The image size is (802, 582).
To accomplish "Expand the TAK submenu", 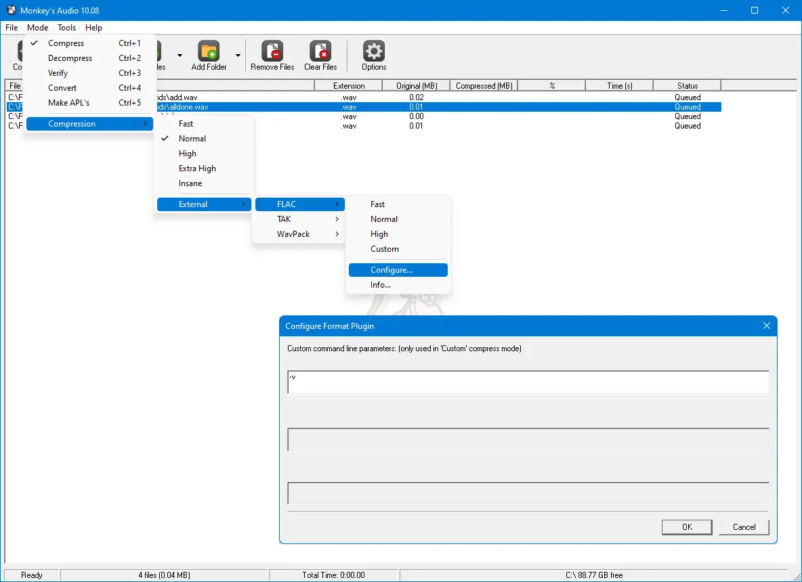I will coord(299,219).
